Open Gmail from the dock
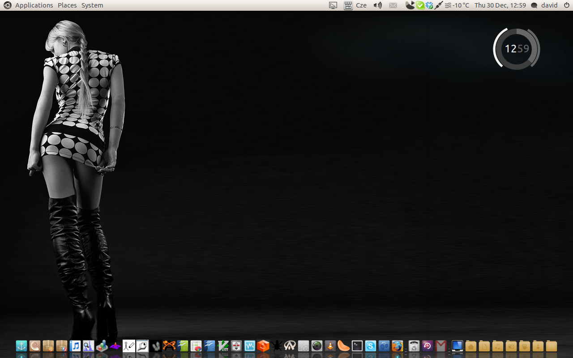 441,346
